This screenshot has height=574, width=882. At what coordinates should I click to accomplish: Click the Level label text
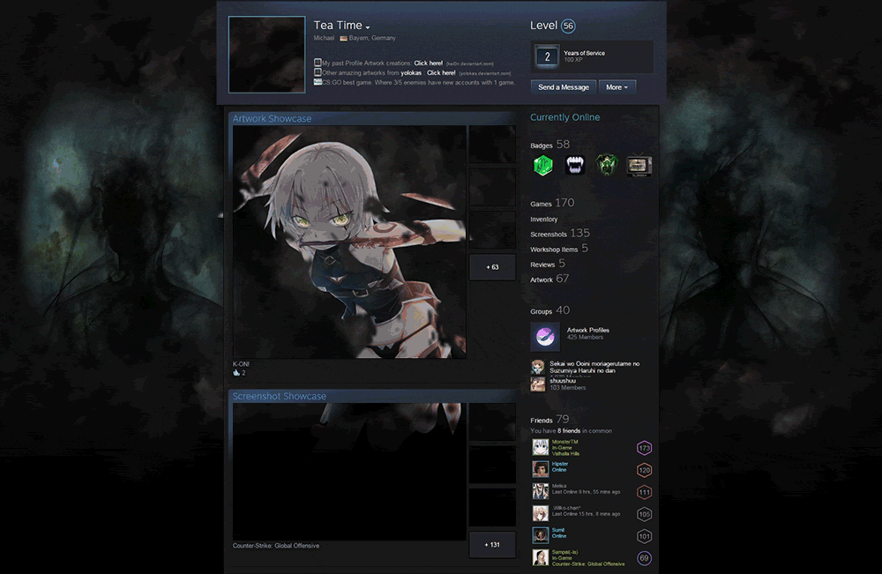point(543,26)
